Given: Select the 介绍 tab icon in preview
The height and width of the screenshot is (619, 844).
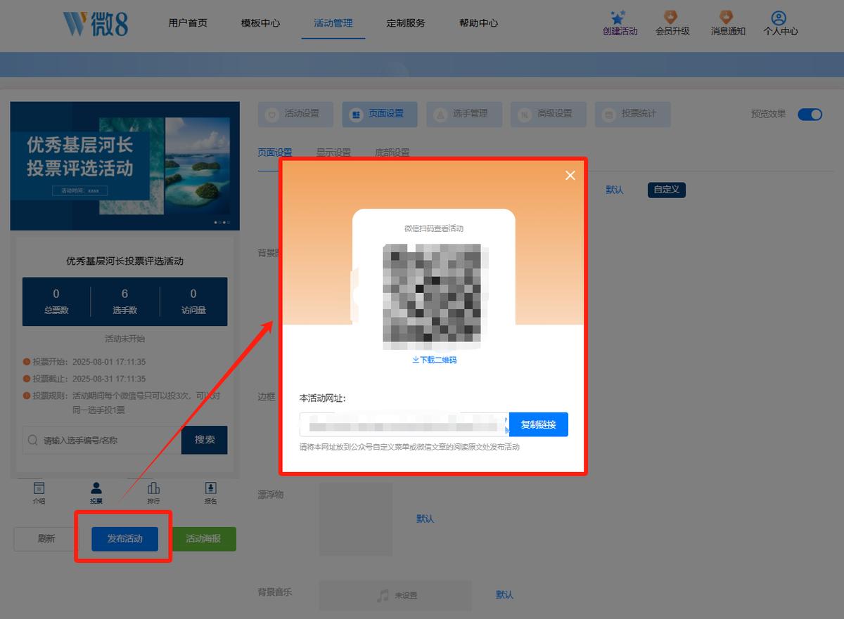Looking at the screenshot, I should [39, 488].
